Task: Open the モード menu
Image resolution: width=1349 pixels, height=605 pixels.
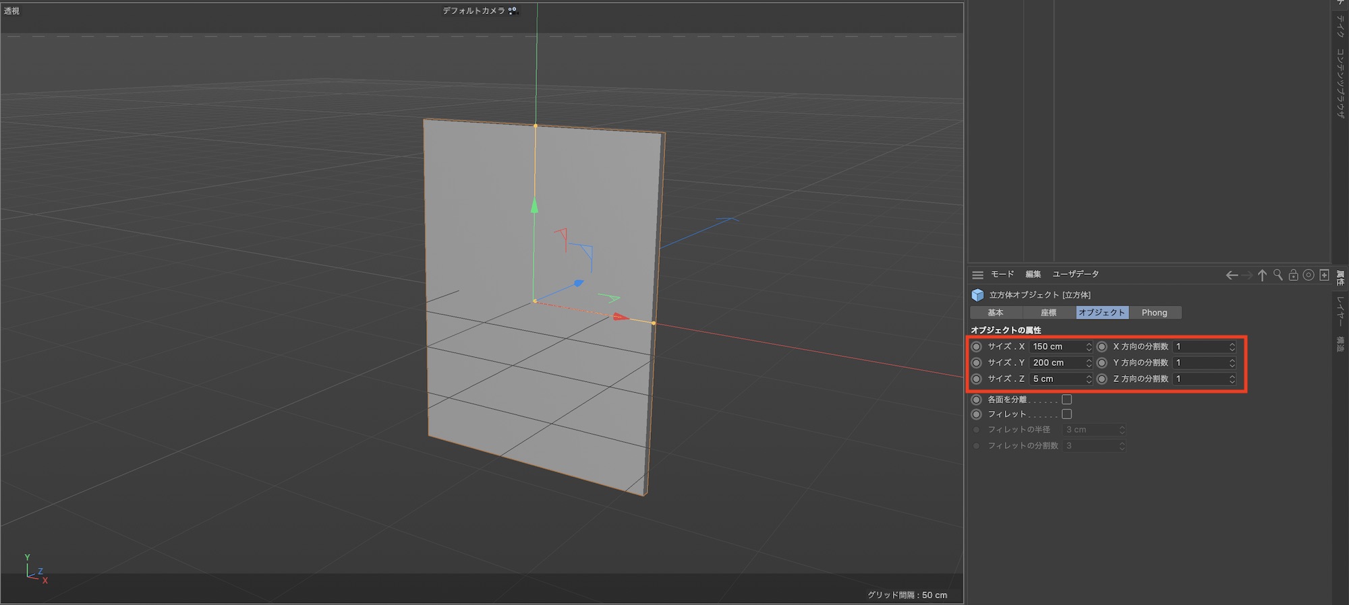Action: click(1002, 274)
